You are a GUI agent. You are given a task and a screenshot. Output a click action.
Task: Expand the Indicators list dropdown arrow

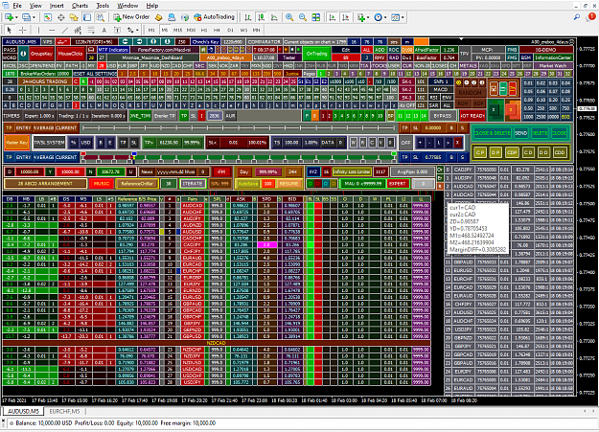click(368, 17)
